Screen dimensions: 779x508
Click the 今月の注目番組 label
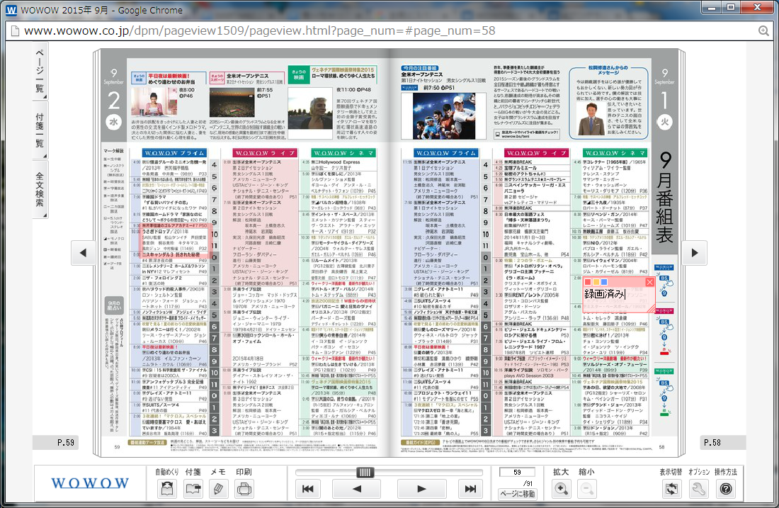(x=420, y=68)
